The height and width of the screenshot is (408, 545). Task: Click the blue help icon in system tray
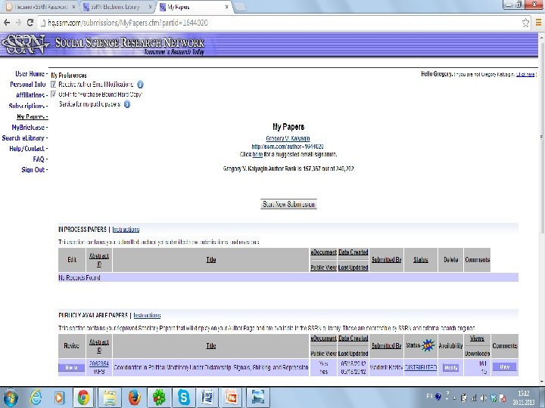(438, 396)
